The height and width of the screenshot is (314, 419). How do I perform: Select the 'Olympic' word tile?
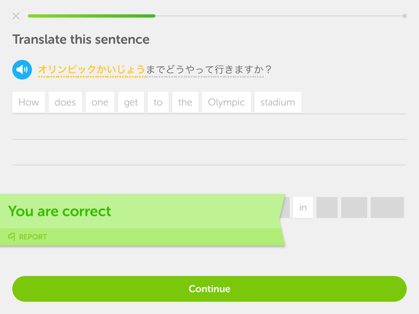pos(226,102)
